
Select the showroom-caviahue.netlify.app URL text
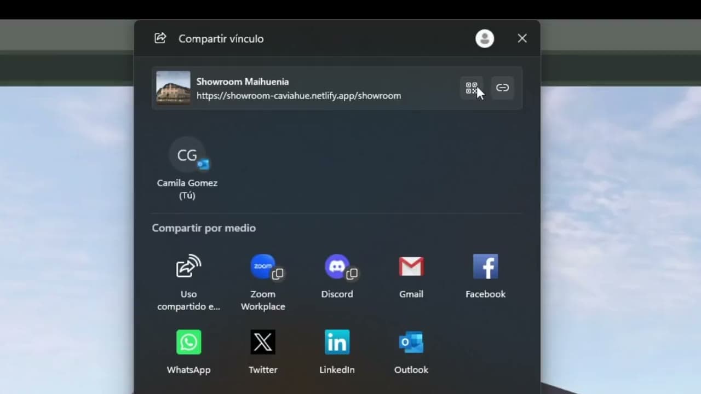pyautogui.click(x=298, y=96)
